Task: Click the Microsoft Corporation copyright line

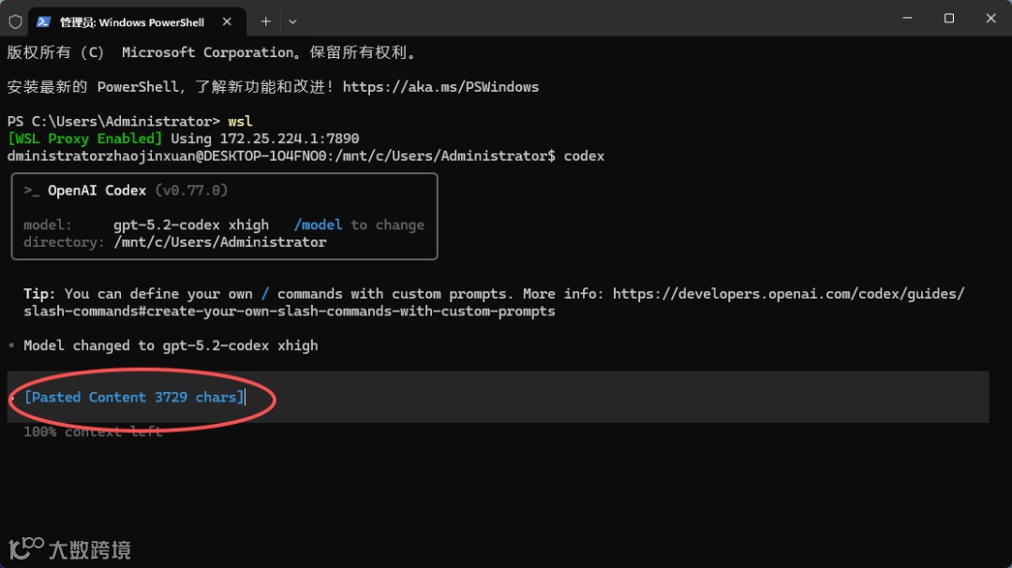Action: tap(212, 52)
